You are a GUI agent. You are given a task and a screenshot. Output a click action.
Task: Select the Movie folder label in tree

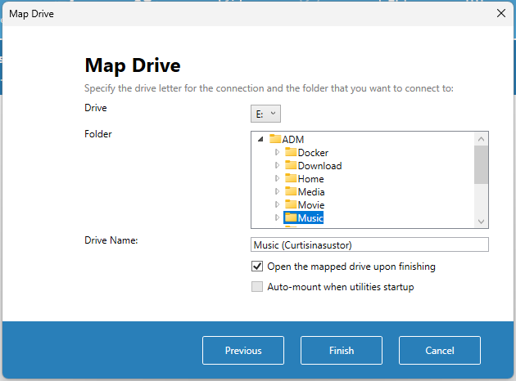[311, 204]
